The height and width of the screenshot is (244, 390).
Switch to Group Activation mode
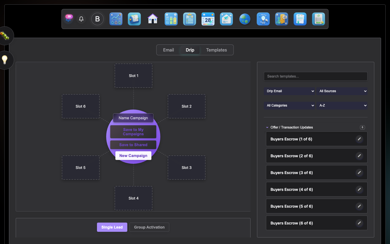coord(149,227)
